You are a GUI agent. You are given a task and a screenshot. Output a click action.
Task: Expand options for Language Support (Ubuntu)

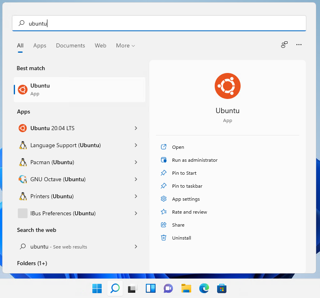point(136,145)
